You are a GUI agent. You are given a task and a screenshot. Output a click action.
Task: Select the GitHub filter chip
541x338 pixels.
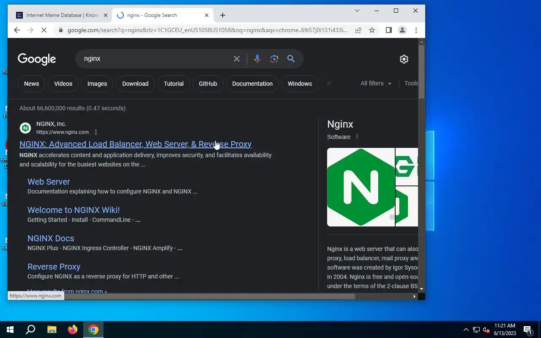[x=208, y=84]
